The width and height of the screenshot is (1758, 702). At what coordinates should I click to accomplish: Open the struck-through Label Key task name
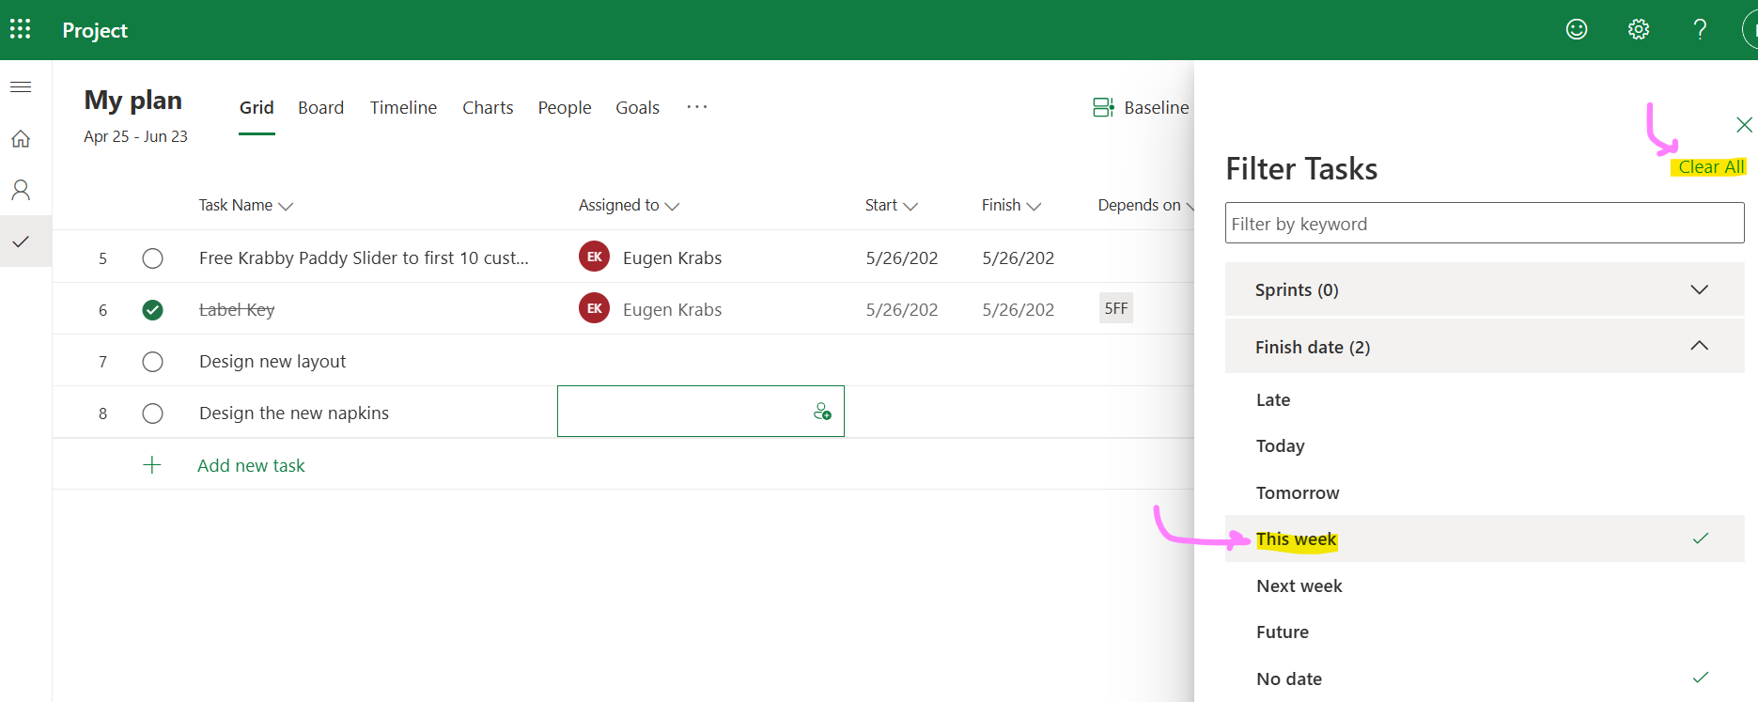[237, 310]
